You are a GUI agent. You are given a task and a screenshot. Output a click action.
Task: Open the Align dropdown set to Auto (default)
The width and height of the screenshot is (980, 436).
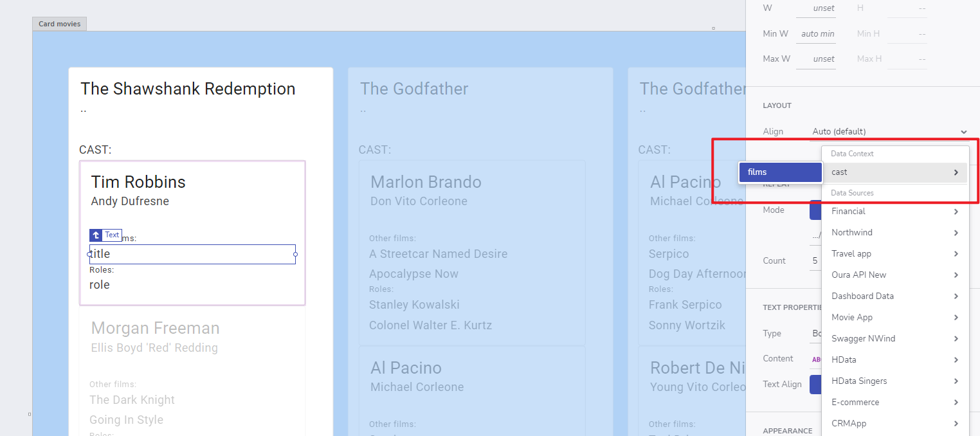[889, 132]
